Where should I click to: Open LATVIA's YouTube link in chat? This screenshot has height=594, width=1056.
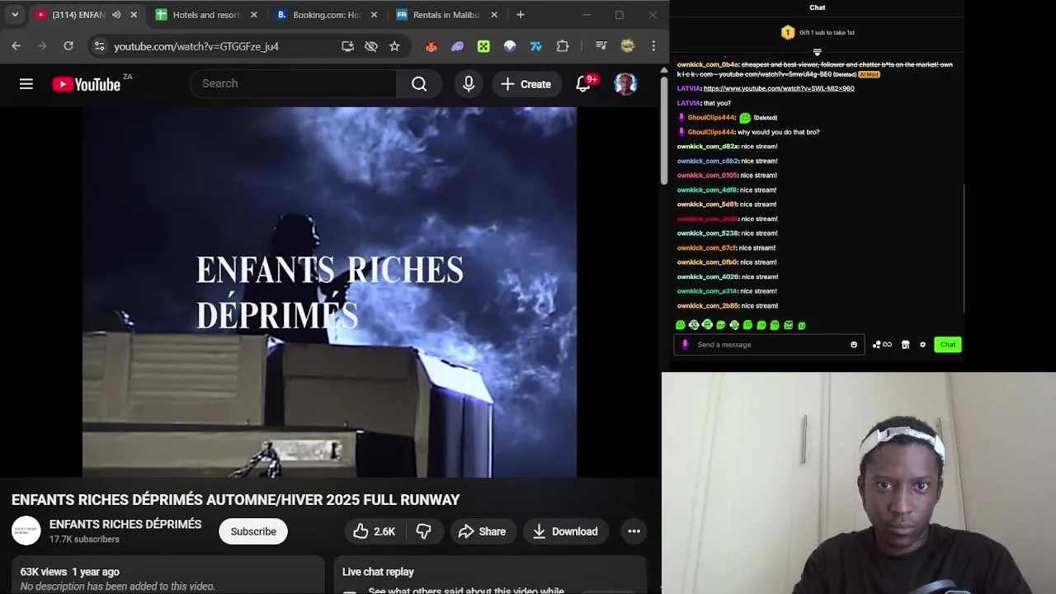(779, 88)
